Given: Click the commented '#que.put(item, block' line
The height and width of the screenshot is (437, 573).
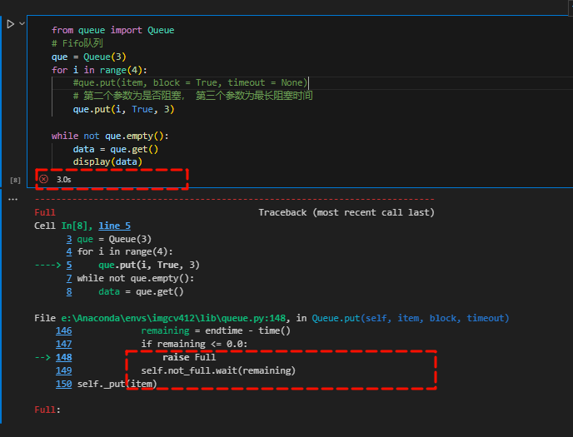Looking at the screenshot, I should [191, 83].
